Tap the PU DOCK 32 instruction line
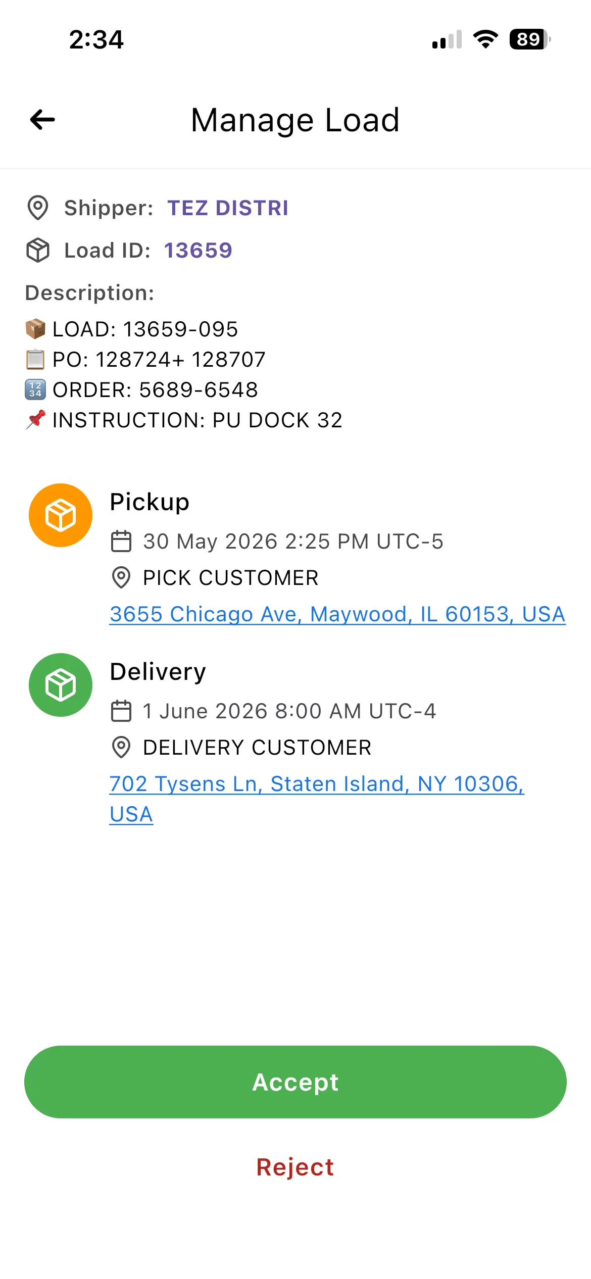 click(x=184, y=420)
